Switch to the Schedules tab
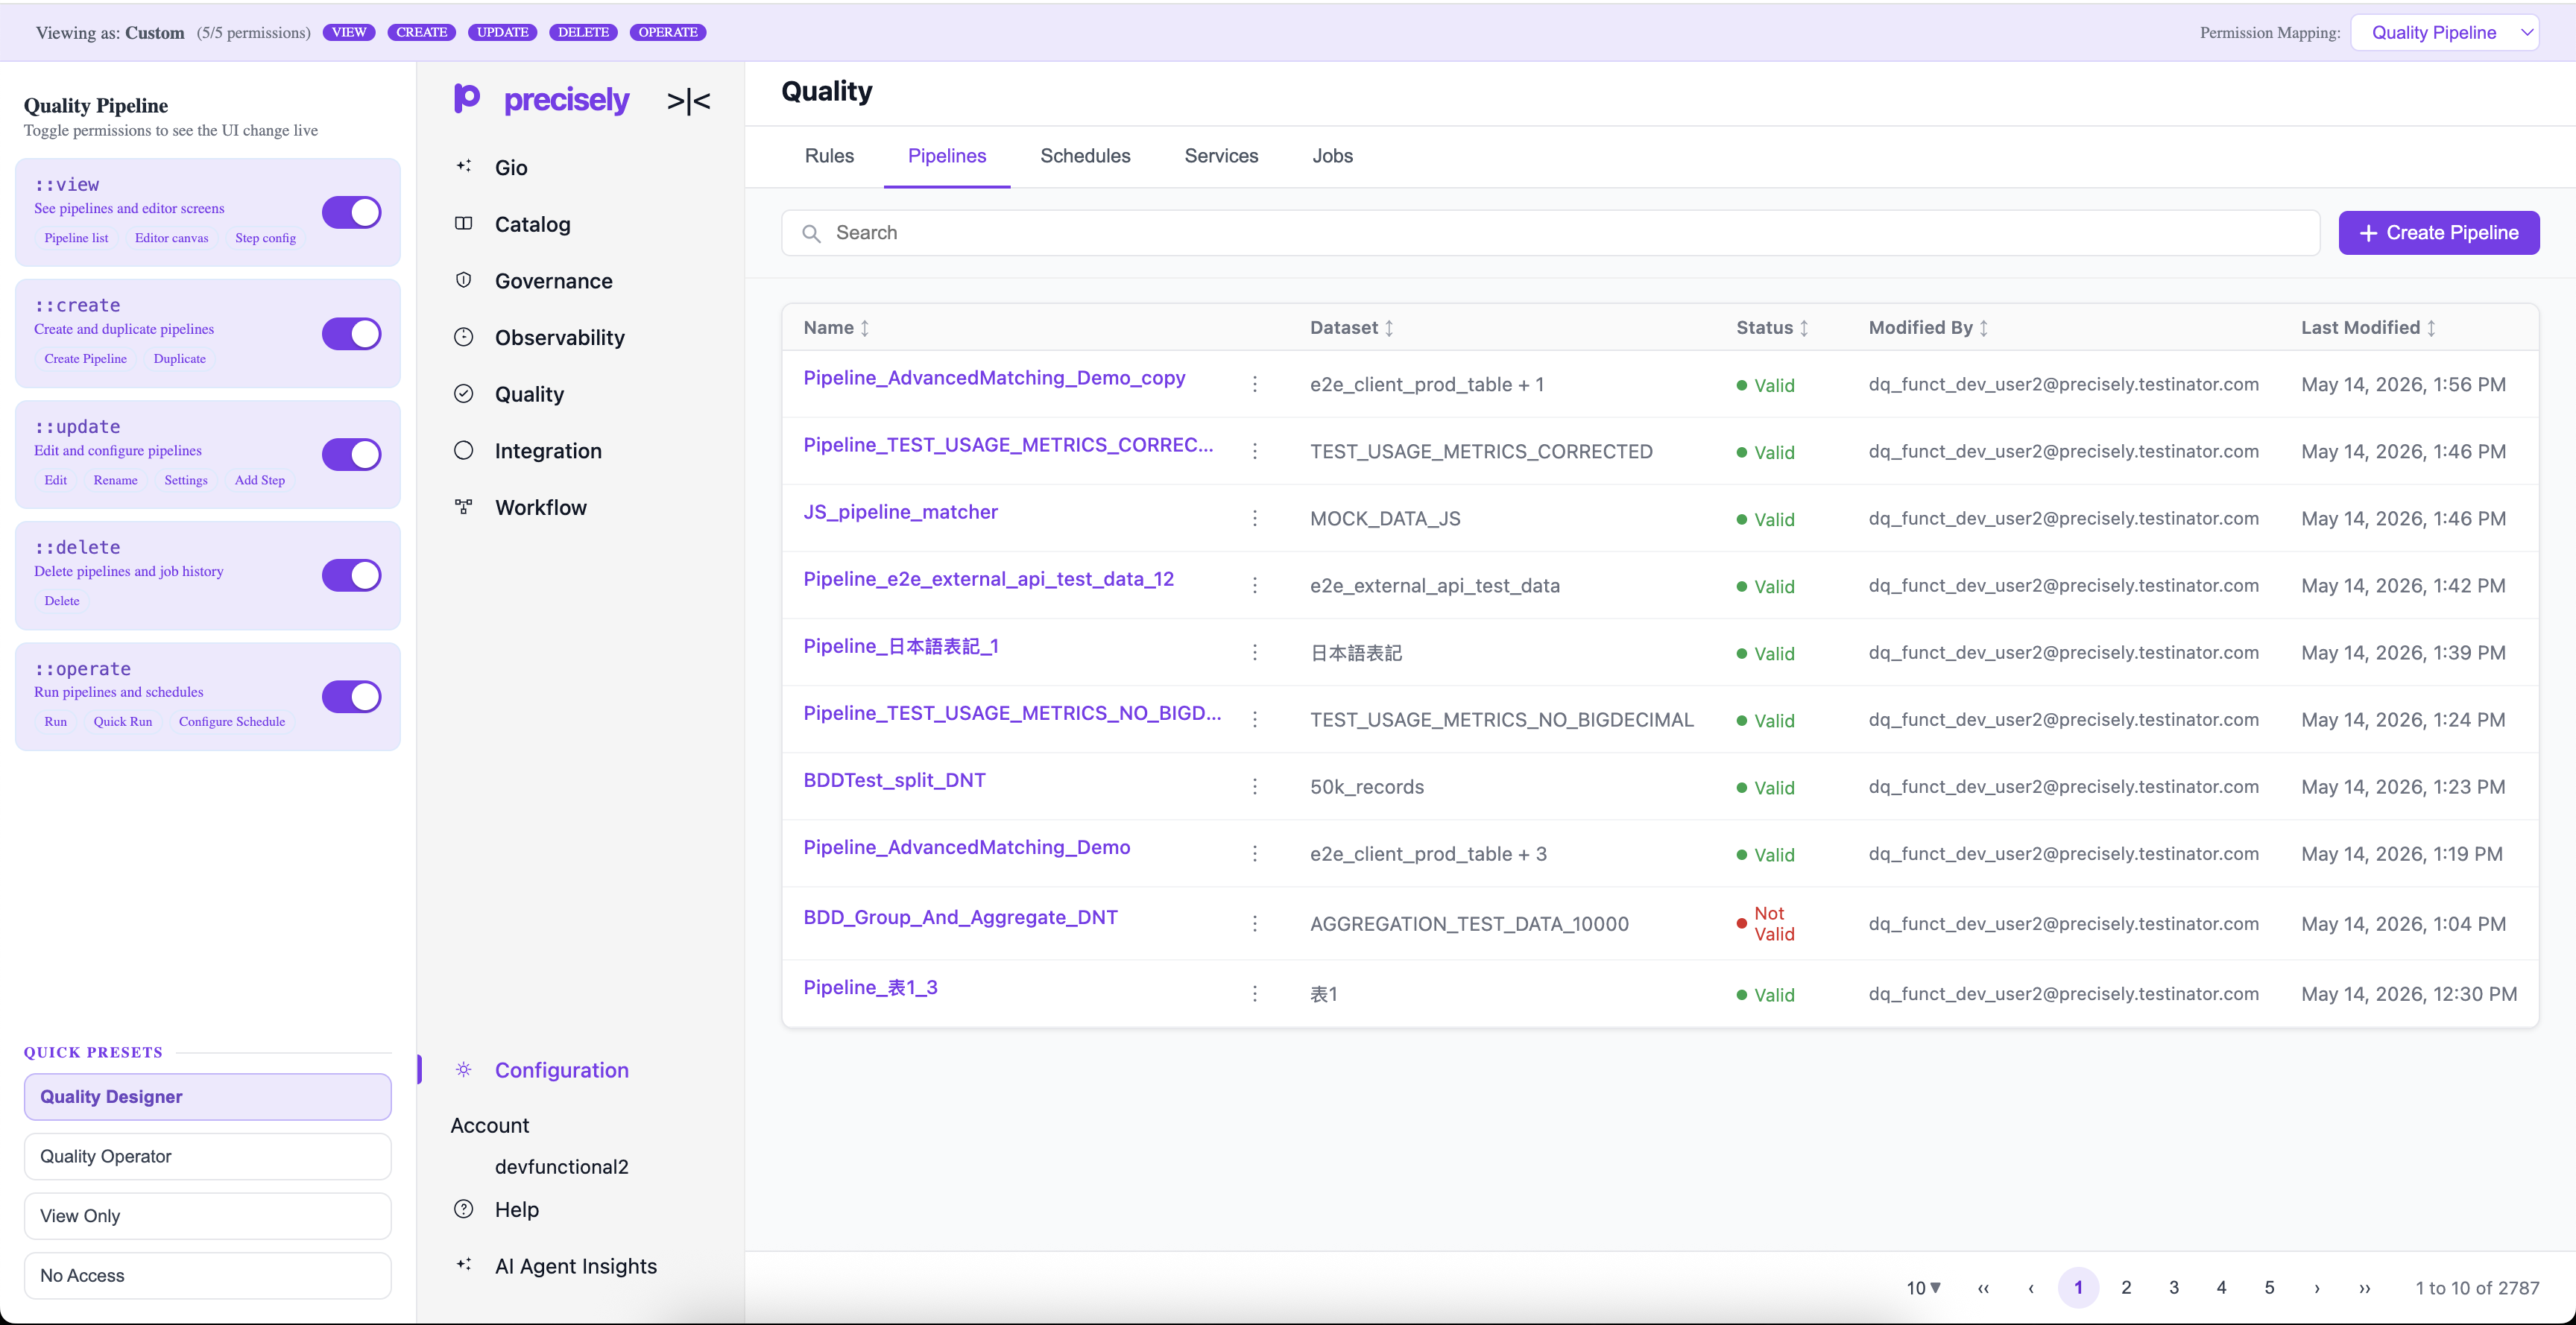This screenshot has height=1325, width=2576. pos(1085,156)
